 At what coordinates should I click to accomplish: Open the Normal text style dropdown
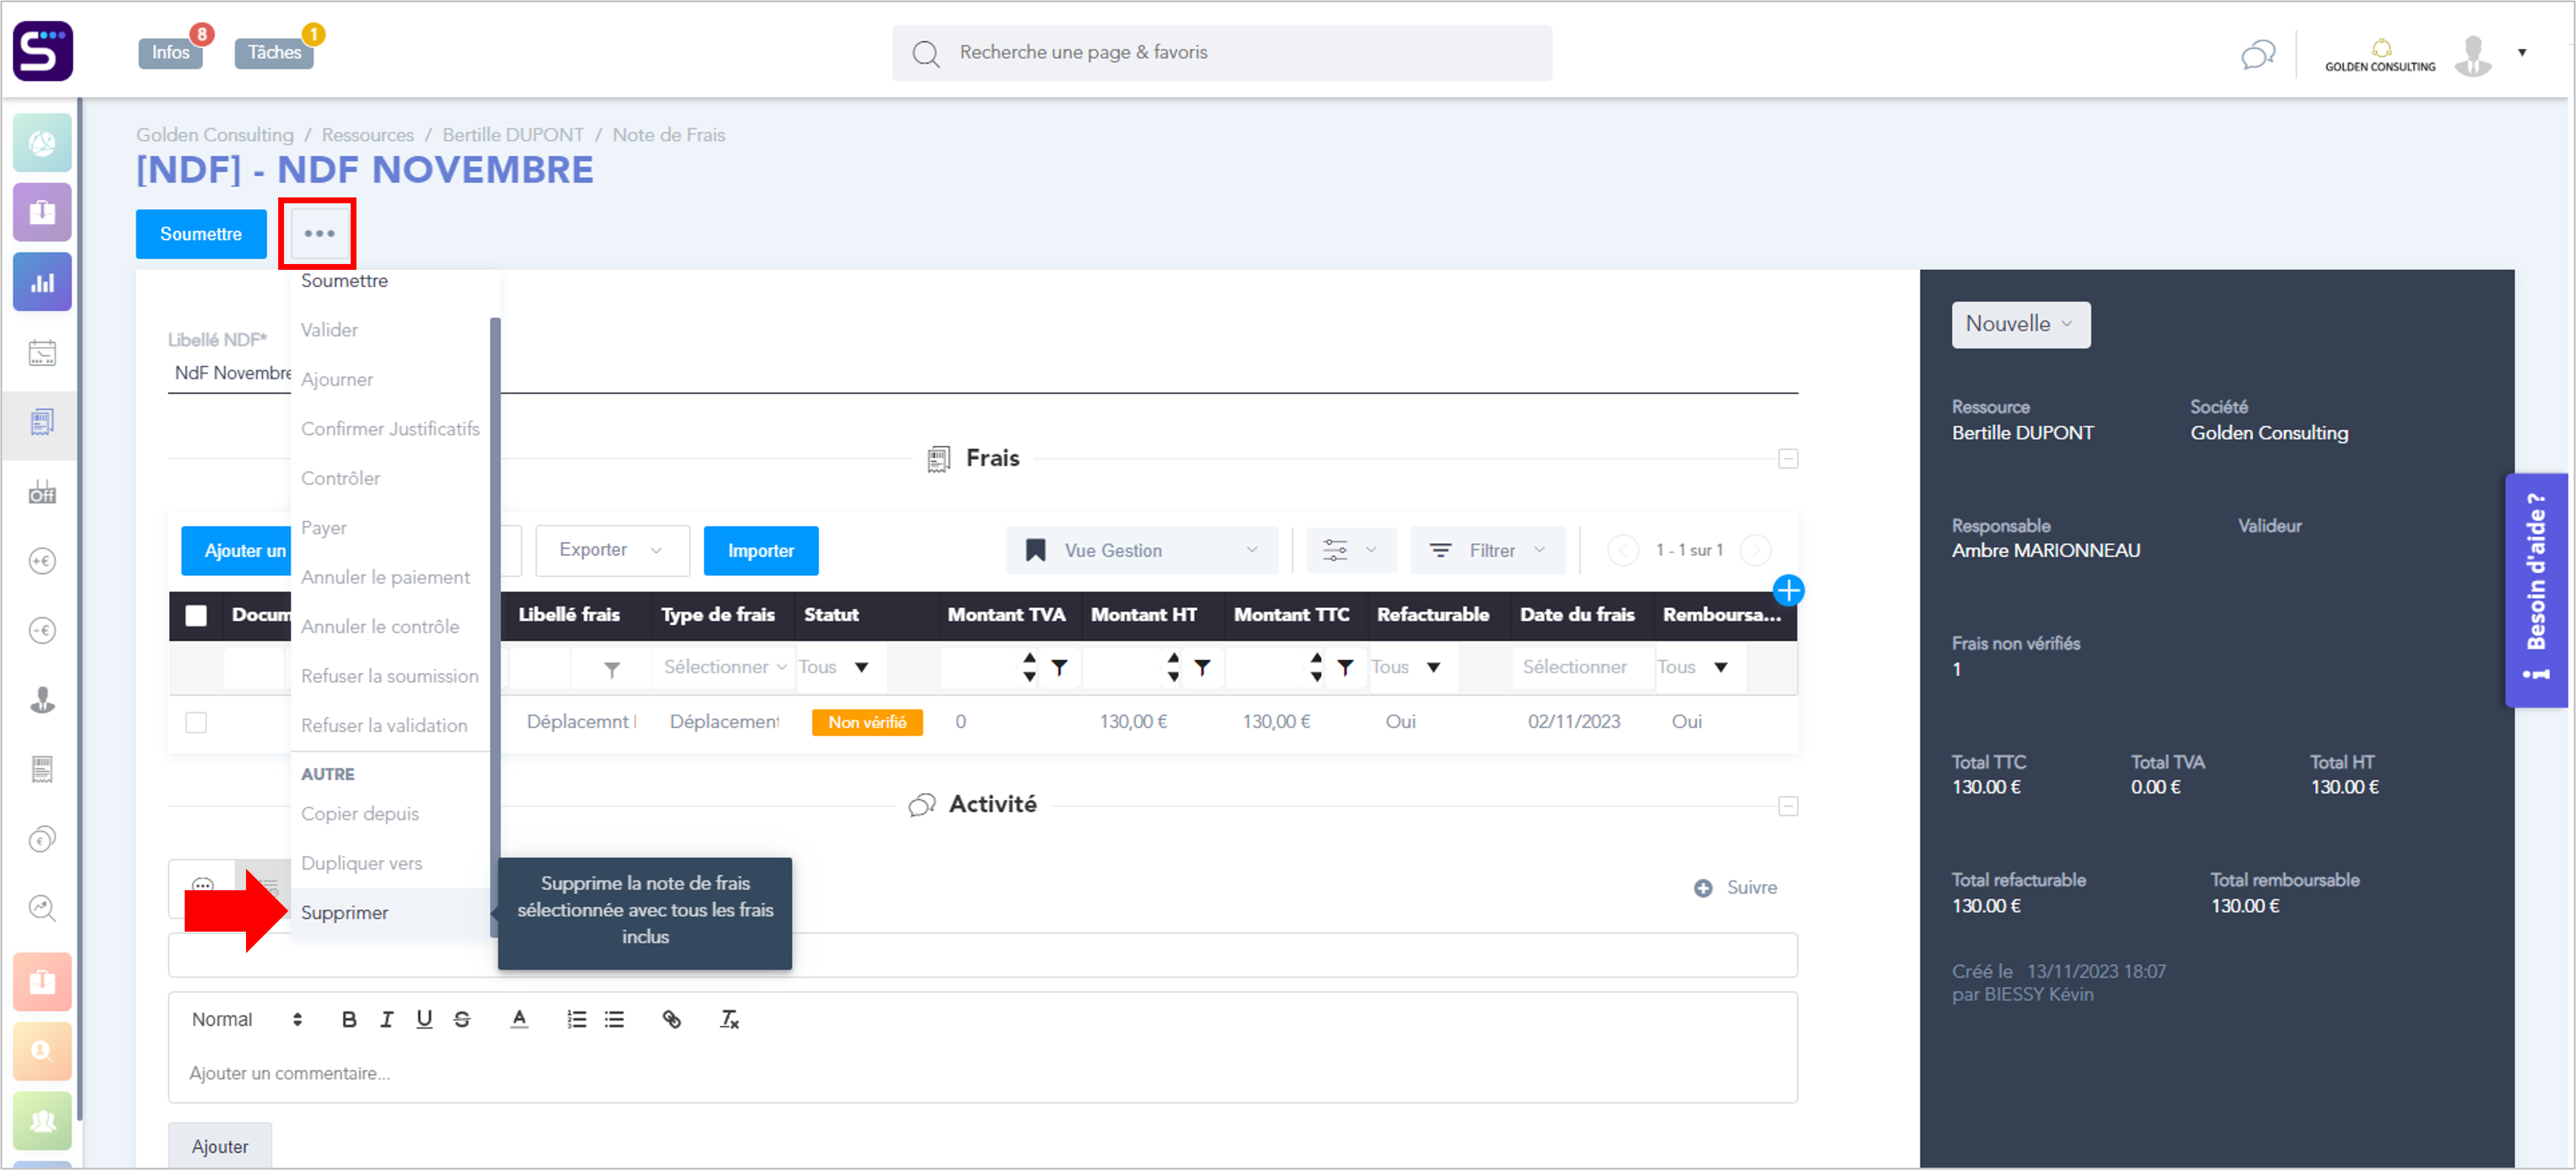[247, 1019]
